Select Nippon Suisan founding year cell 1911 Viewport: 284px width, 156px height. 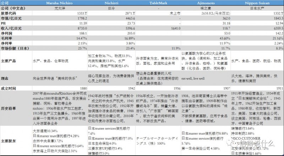[280, 89]
